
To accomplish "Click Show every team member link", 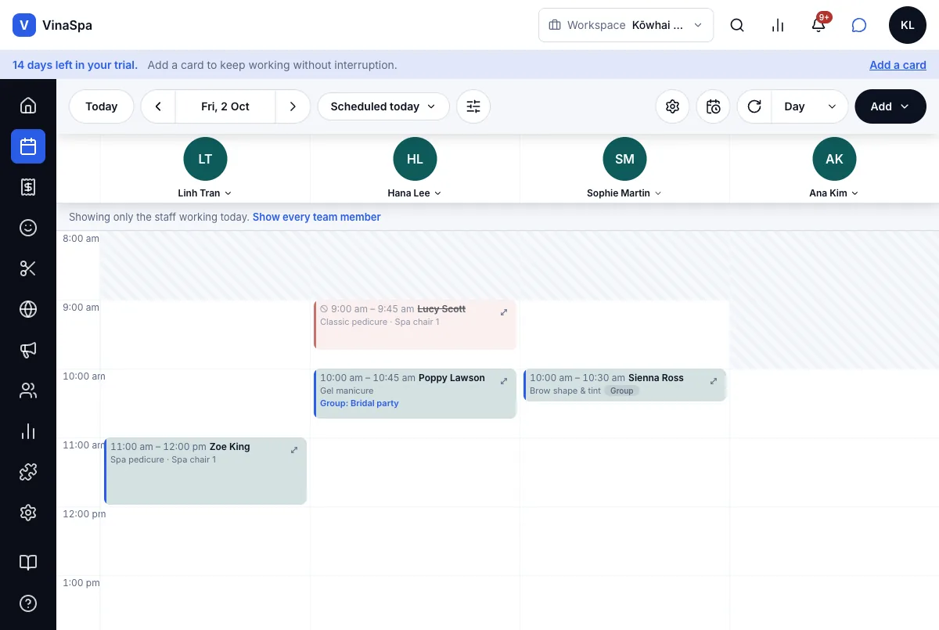I will 317,217.
